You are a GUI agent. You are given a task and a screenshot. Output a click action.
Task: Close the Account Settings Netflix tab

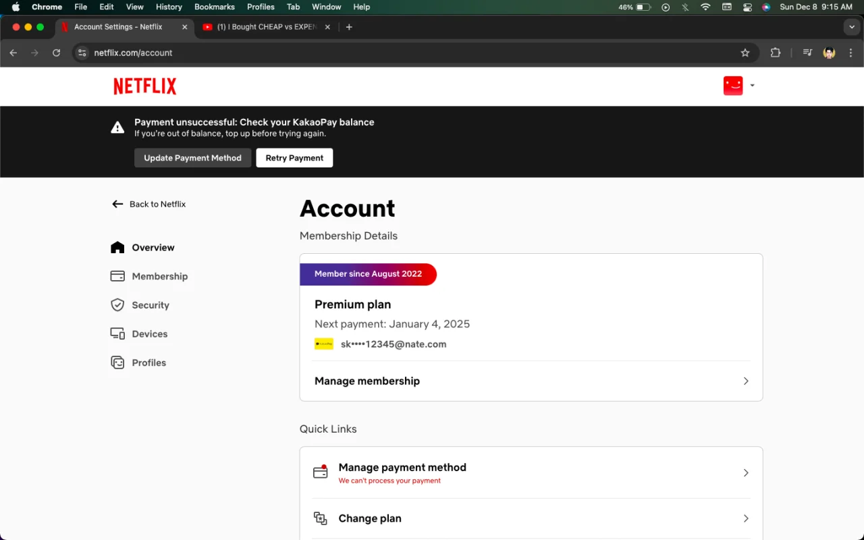(x=185, y=27)
